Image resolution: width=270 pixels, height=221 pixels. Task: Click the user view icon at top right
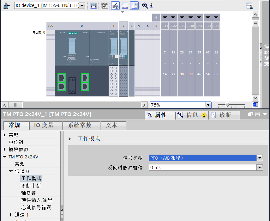click(249, 5)
